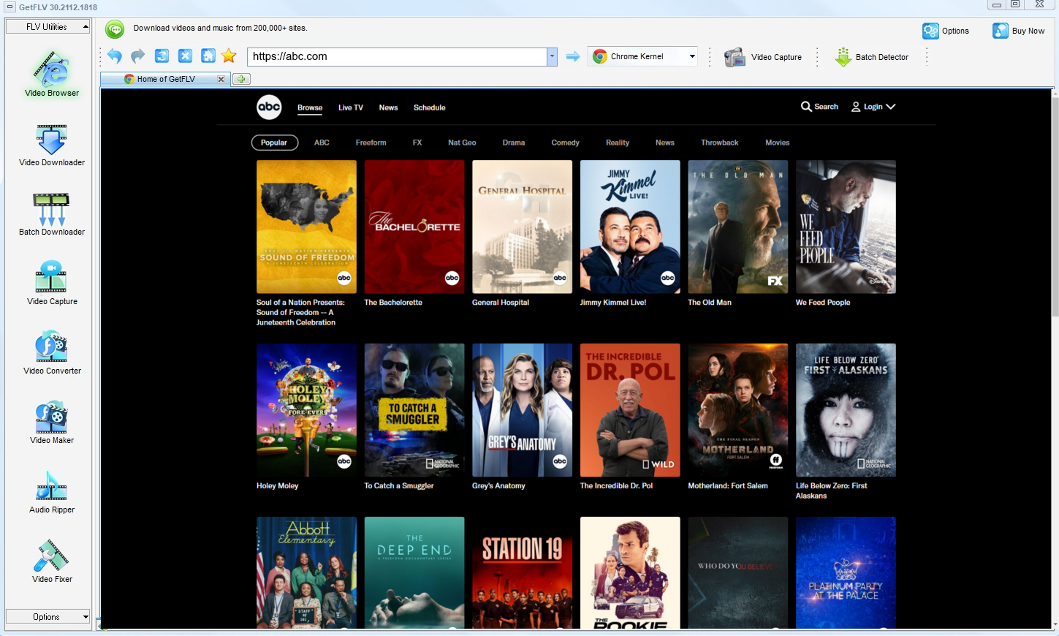
Task: Navigate to the entered URL with the arrow
Action: [x=573, y=56]
